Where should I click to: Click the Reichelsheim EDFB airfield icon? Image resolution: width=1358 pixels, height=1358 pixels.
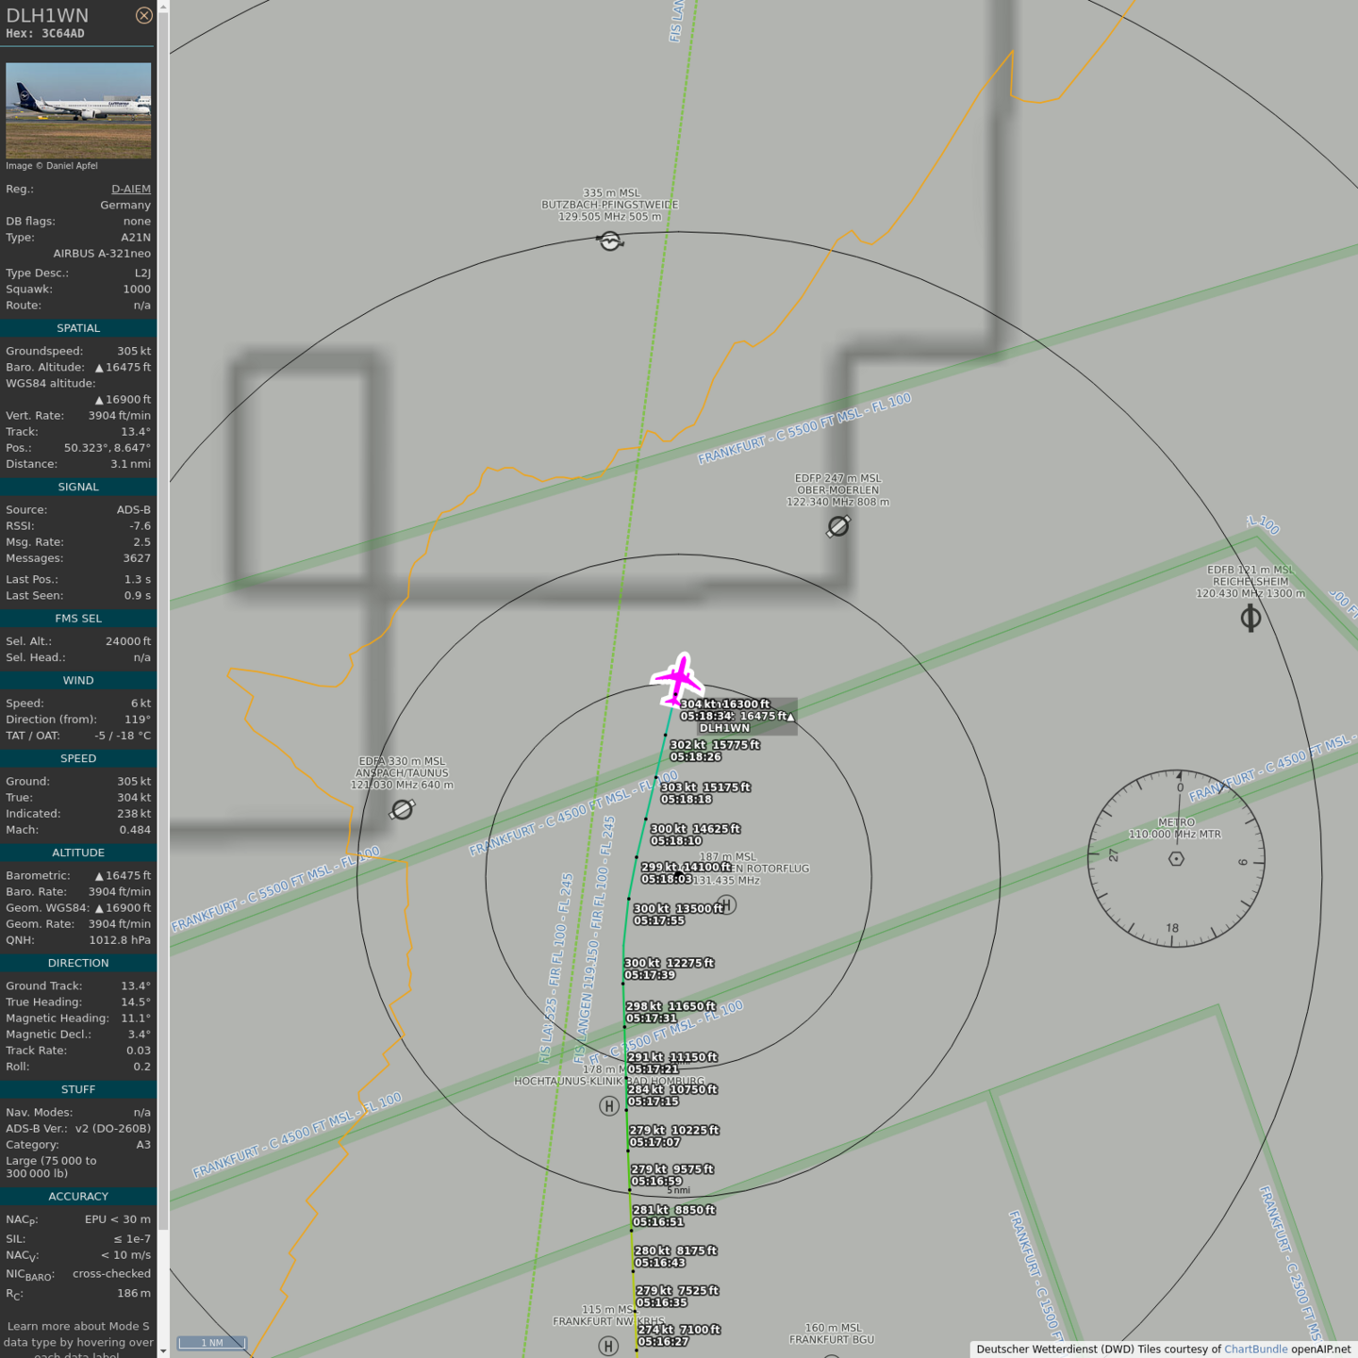point(1250,619)
